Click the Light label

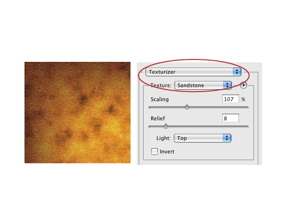click(164, 138)
